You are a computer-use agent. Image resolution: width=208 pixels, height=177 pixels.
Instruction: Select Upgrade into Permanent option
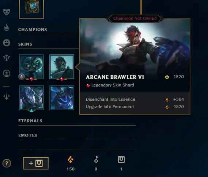coord(135,107)
